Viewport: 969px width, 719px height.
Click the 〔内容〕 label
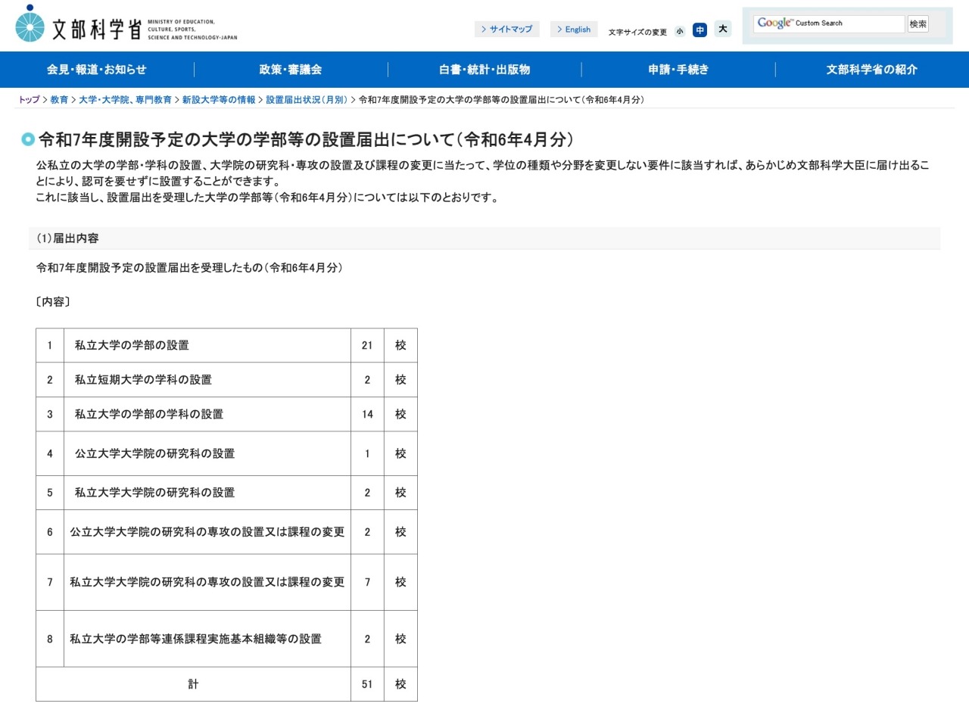tap(53, 302)
